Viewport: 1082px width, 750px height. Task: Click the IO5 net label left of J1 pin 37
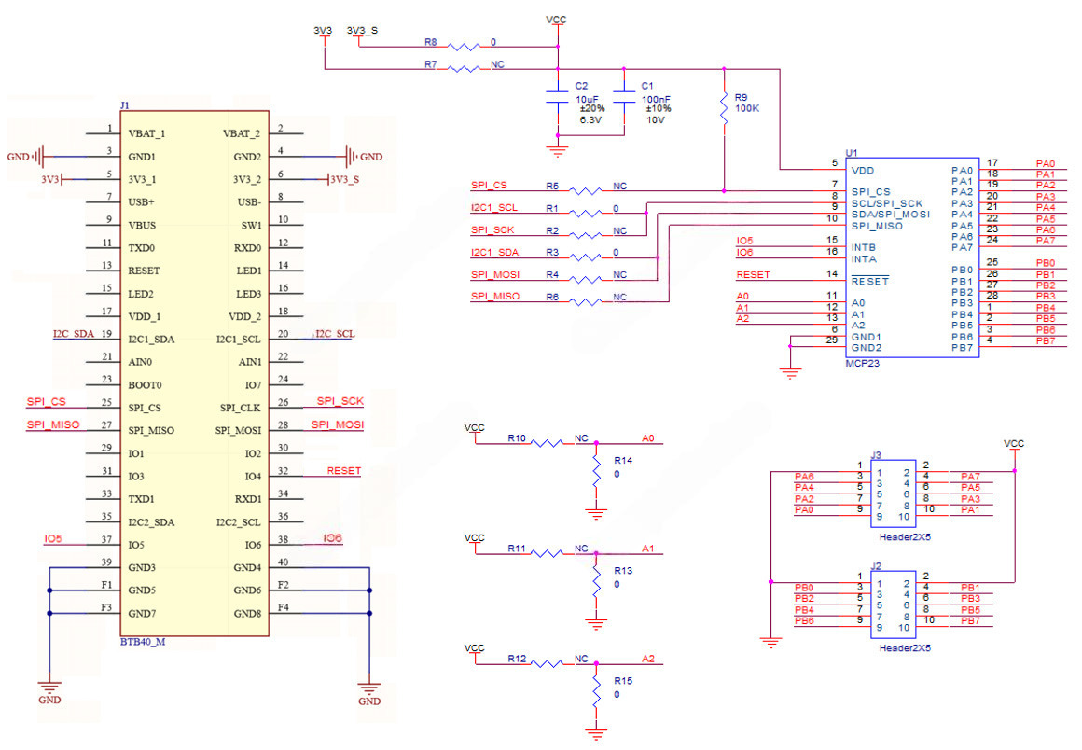point(53,539)
